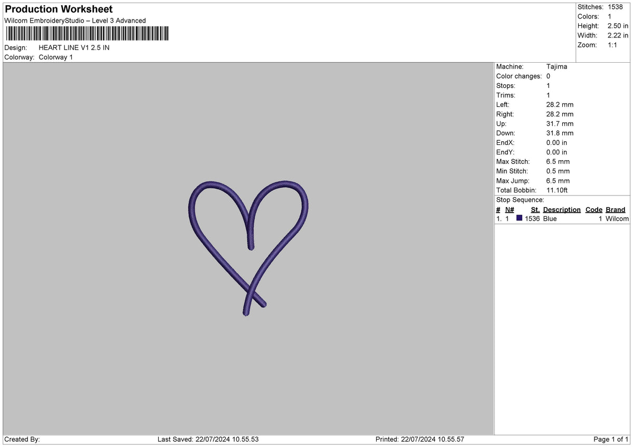Click the St. column header

pos(535,209)
